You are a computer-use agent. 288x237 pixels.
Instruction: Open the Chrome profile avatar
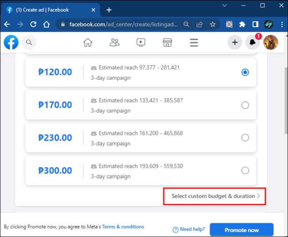(268, 24)
